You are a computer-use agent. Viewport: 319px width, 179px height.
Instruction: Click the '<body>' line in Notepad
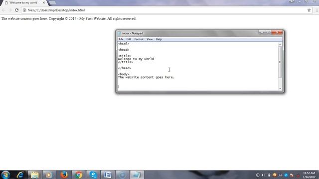click(124, 74)
